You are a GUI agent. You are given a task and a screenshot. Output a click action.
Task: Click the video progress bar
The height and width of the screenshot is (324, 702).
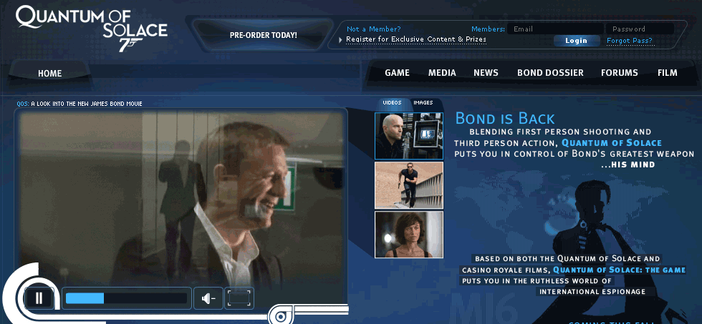[x=126, y=298]
